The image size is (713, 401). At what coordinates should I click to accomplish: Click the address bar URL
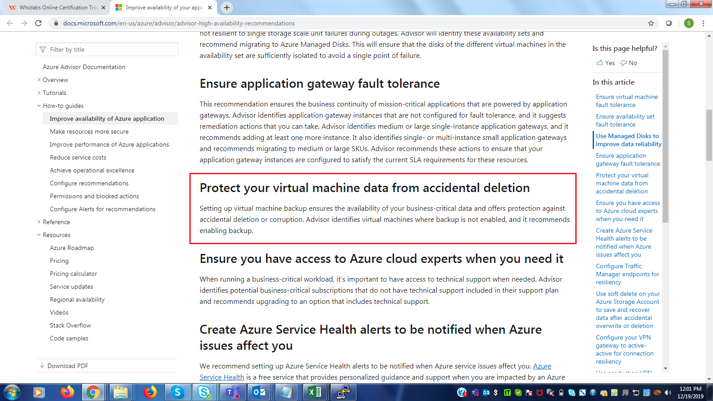tap(179, 23)
